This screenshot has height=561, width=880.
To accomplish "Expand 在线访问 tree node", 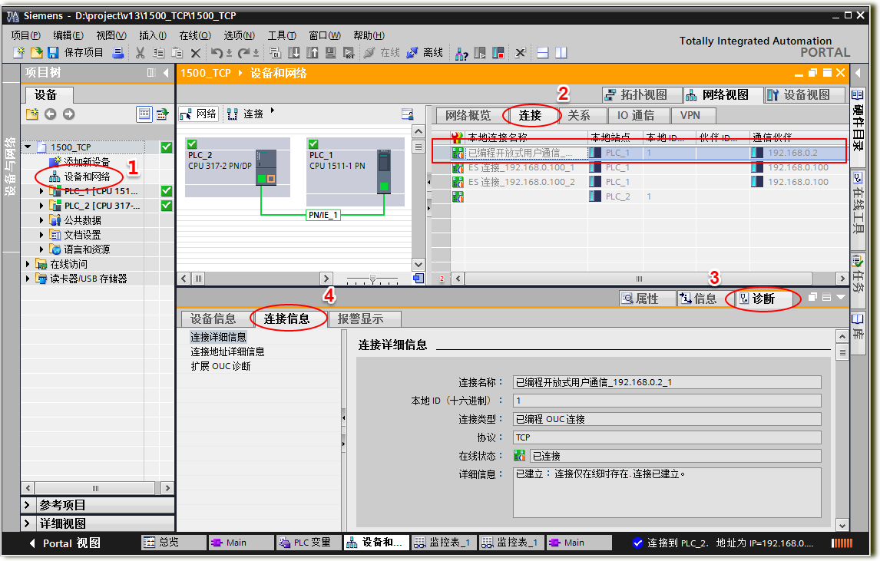I will coord(27,264).
